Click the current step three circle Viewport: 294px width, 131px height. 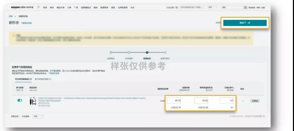tap(147, 52)
